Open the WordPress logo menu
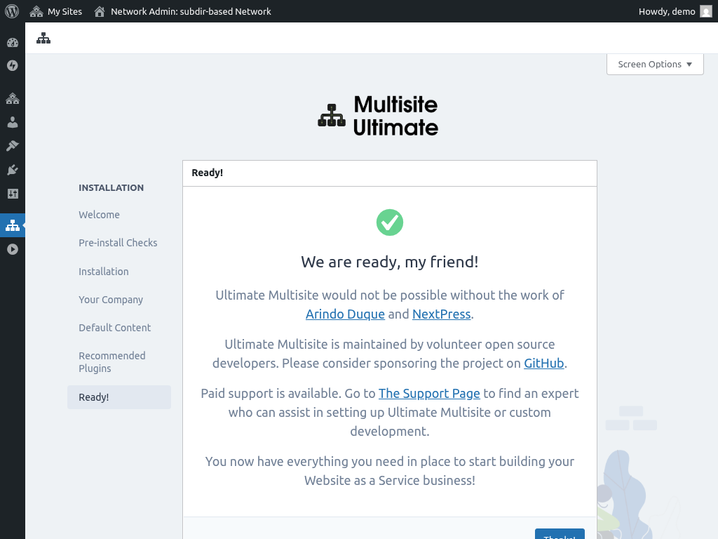Image resolution: width=718 pixels, height=539 pixels. click(x=12, y=11)
